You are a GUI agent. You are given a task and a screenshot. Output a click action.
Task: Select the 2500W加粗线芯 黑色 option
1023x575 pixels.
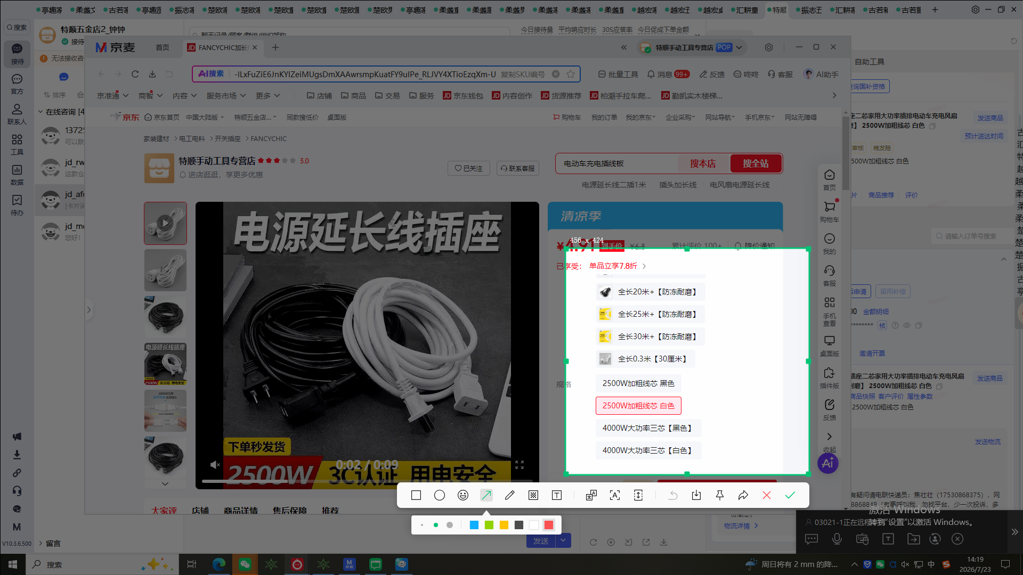pyautogui.click(x=638, y=383)
